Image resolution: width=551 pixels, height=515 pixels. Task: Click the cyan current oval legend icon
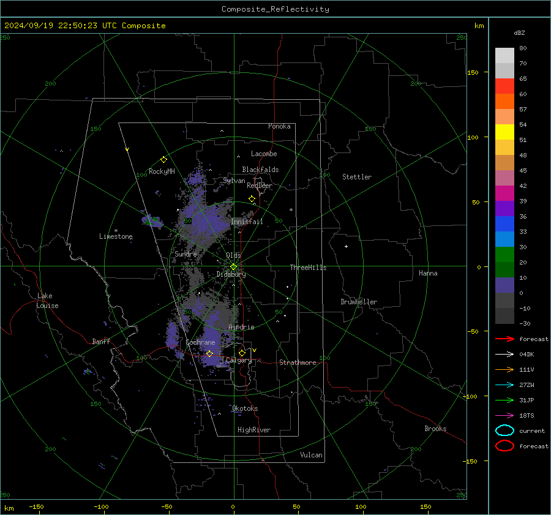[504, 430]
